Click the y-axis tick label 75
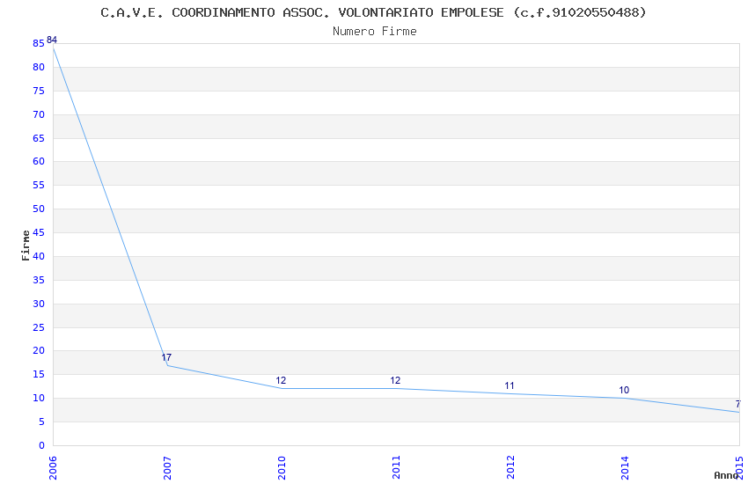748x484 pixels. tap(39, 91)
